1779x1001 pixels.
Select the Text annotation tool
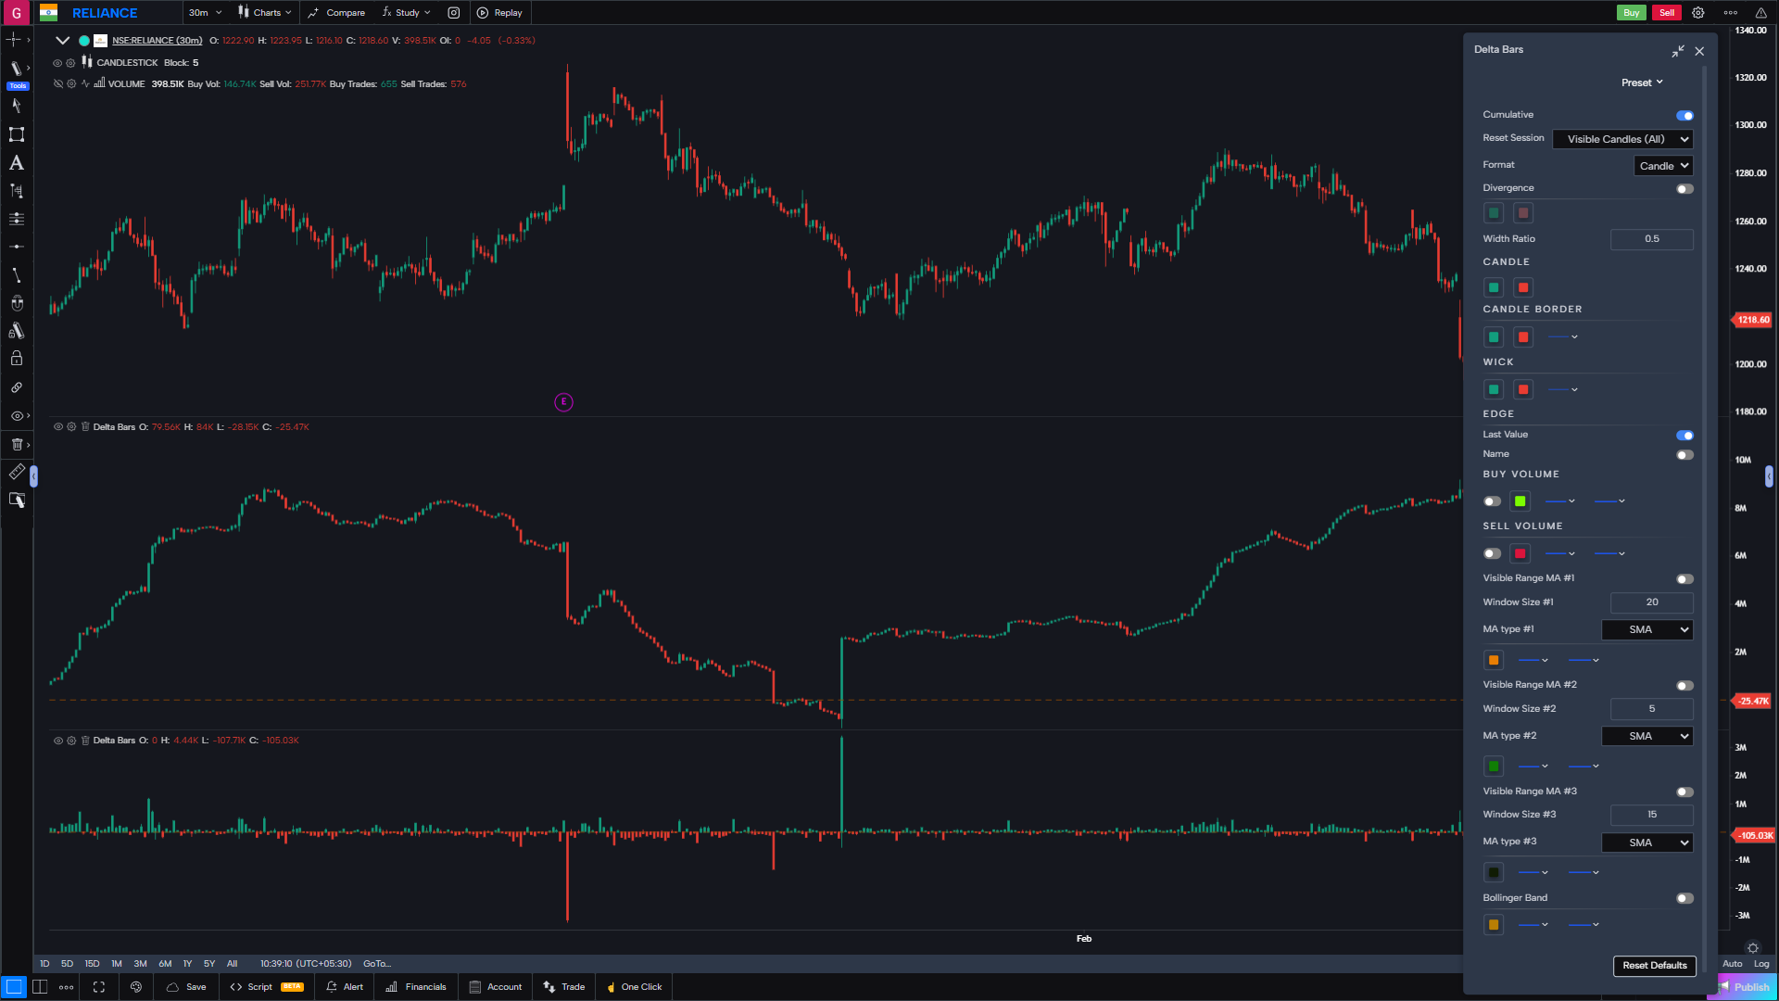coord(16,163)
